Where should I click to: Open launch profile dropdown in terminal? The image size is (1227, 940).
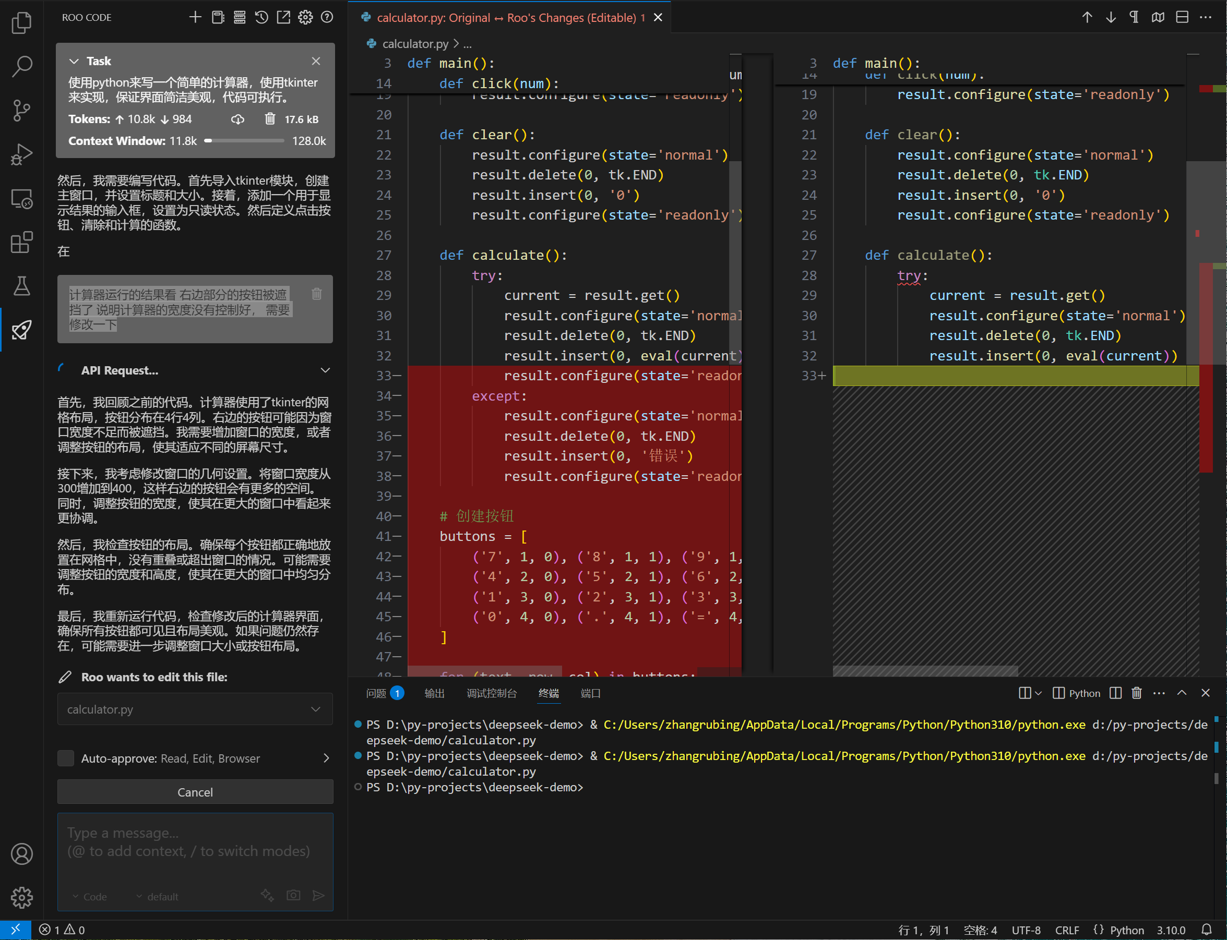point(1039,693)
